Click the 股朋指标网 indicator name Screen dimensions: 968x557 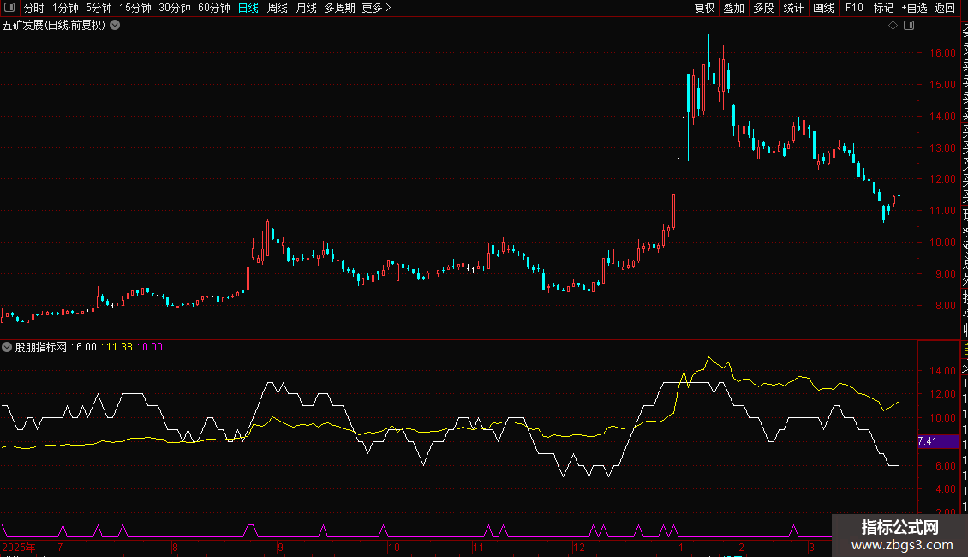pyautogui.click(x=41, y=347)
